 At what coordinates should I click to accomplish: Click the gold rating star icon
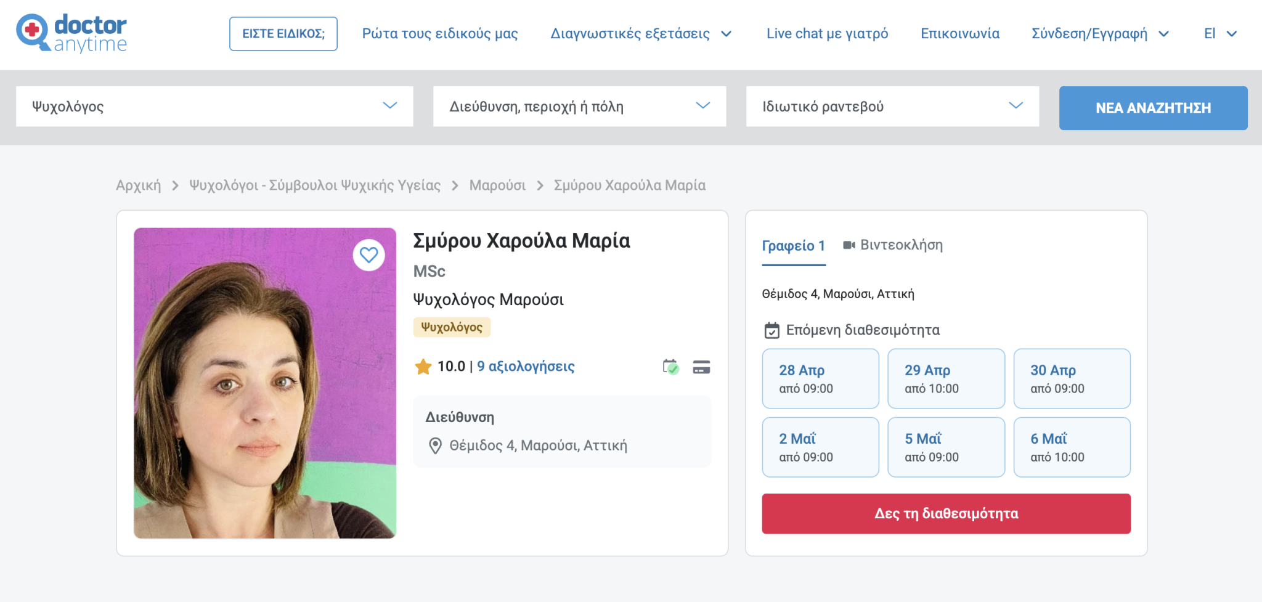coord(423,367)
